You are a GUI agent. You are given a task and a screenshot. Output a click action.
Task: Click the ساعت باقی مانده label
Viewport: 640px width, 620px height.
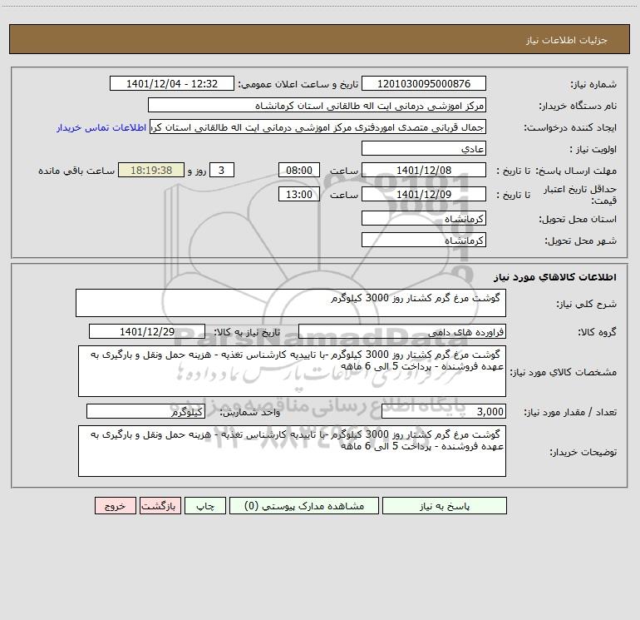click(x=76, y=171)
